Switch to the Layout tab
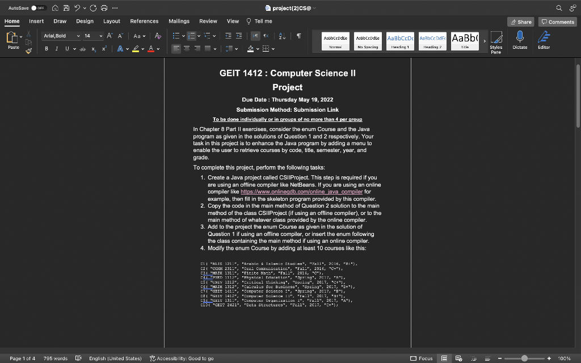 pos(112,21)
